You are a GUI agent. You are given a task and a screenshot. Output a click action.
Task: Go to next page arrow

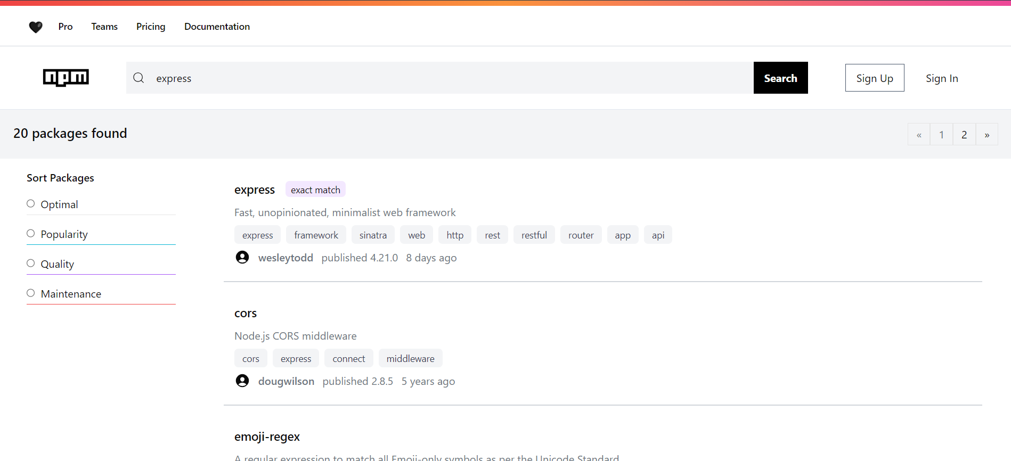[x=987, y=135]
